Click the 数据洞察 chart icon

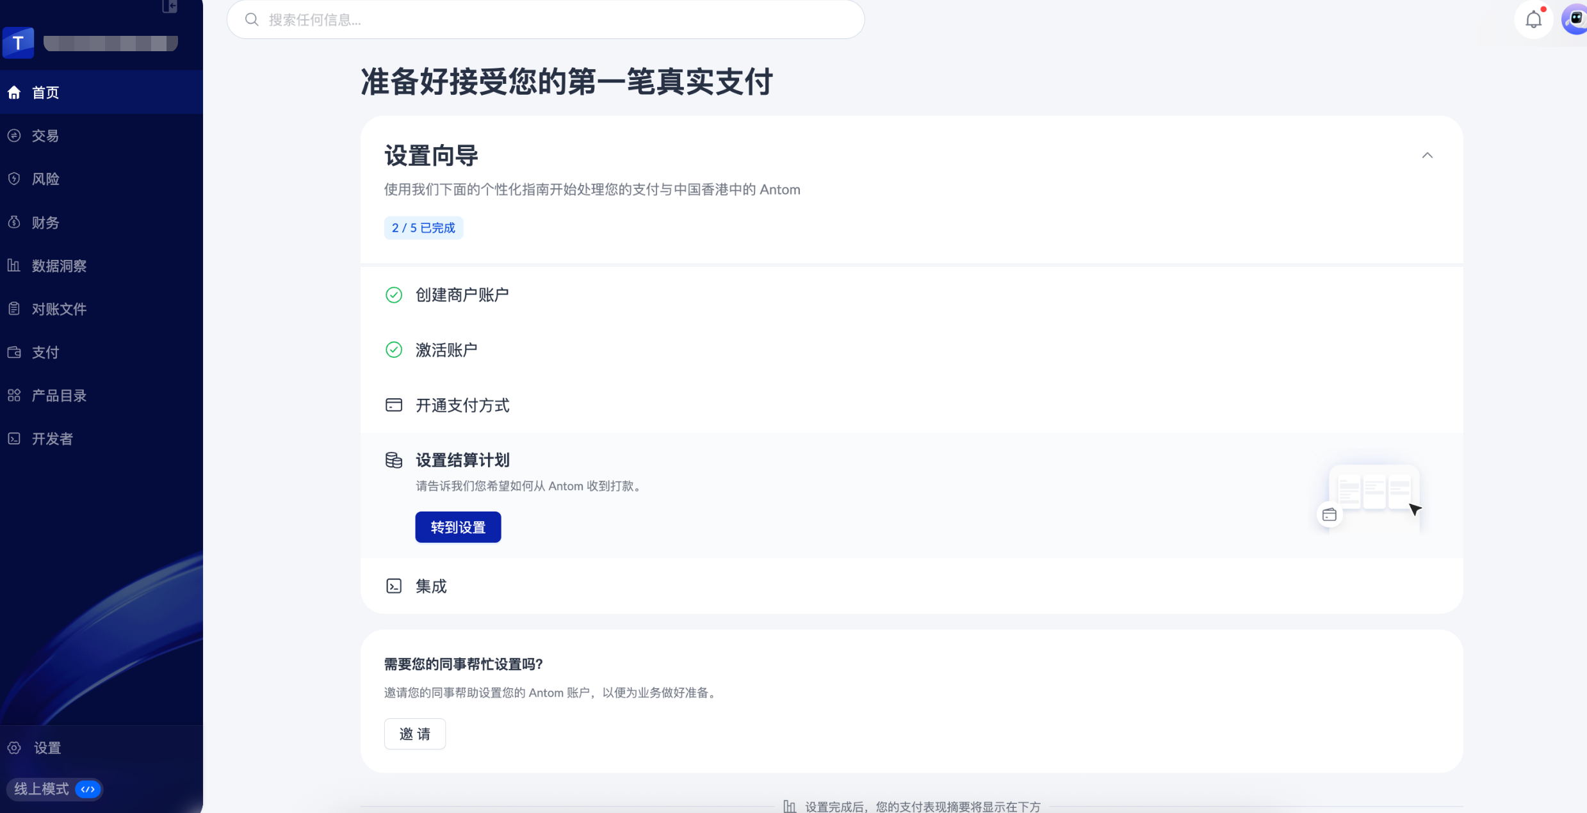click(x=14, y=266)
